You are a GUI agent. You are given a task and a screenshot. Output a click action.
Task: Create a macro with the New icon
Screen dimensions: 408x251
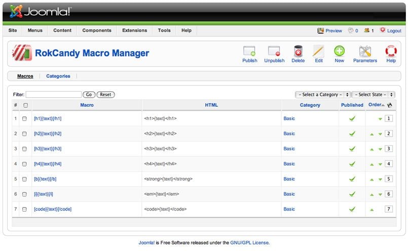339,52
